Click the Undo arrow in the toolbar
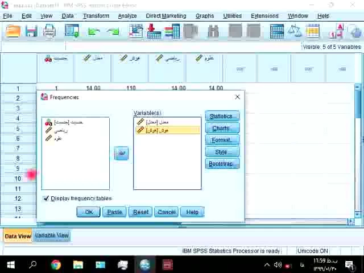The height and width of the screenshot is (273, 364). (94, 32)
